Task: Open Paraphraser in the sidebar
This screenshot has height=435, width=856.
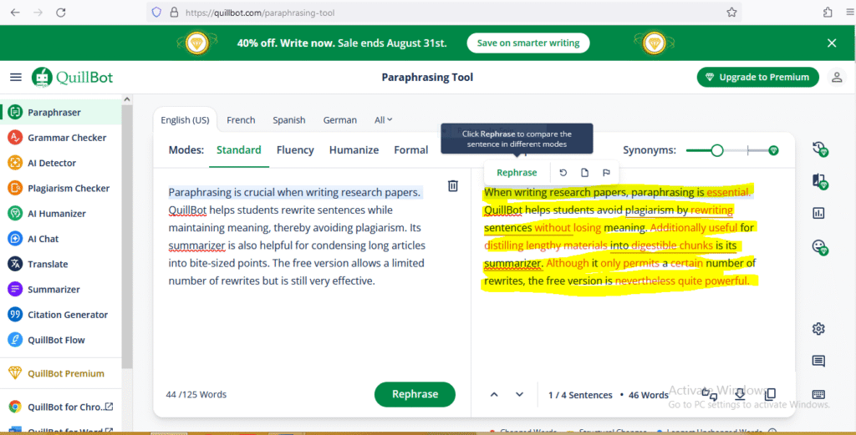Action: coord(61,112)
